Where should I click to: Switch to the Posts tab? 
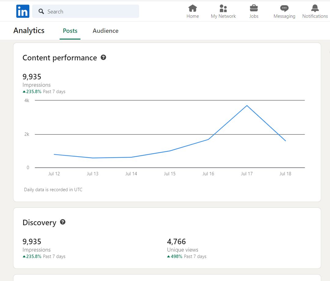[x=70, y=31]
